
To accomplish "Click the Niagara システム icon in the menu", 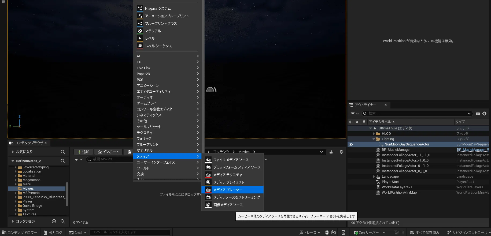I will tap(140, 8).
